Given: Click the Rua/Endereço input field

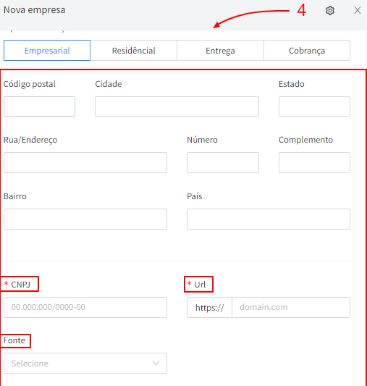Looking at the screenshot, I should (85, 162).
